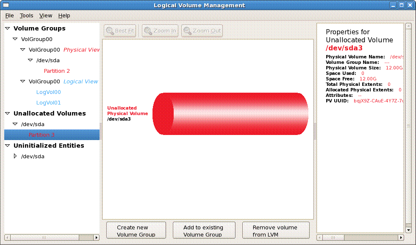The image size is (416, 245).
Task: Expand /dev/sda under Uninitialized Entities
Action: [15, 156]
